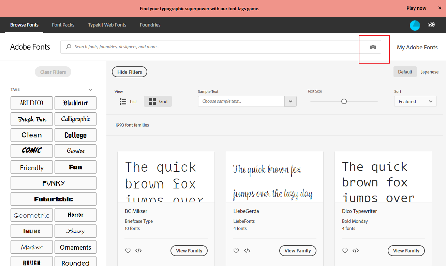The height and width of the screenshot is (266, 446).
Task: Open the Foundries tab
Action: [x=150, y=25]
